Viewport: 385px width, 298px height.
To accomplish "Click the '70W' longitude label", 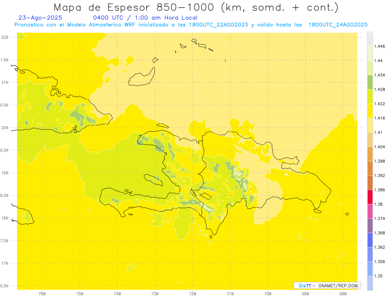I will (x=268, y=294).
